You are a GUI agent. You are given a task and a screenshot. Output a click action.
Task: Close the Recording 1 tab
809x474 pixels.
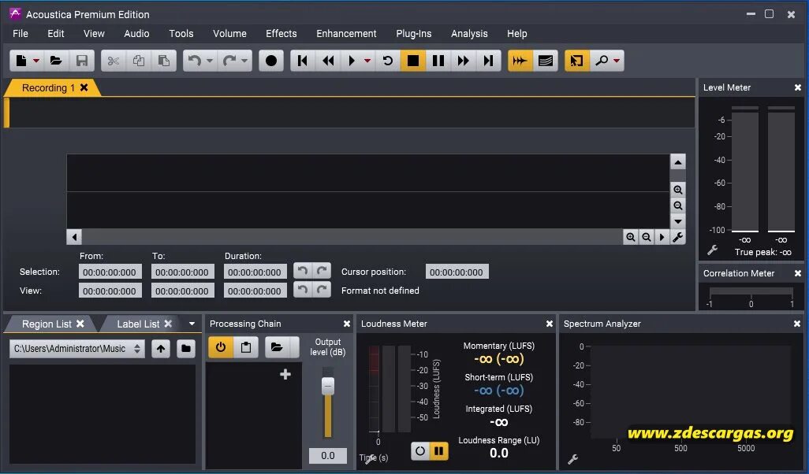tap(84, 87)
